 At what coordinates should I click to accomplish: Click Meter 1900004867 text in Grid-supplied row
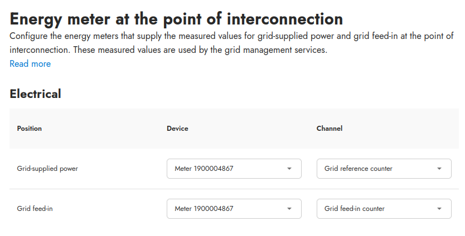pyautogui.click(x=204, y=169)
